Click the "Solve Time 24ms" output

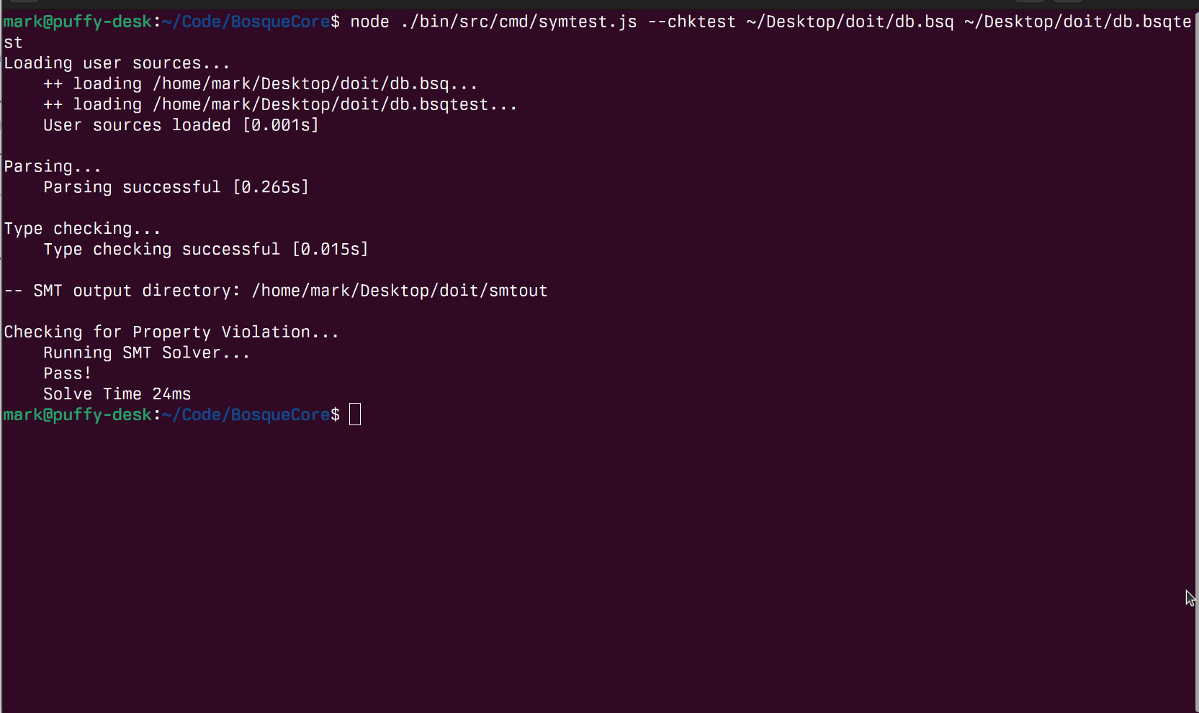tap(117, 394)
